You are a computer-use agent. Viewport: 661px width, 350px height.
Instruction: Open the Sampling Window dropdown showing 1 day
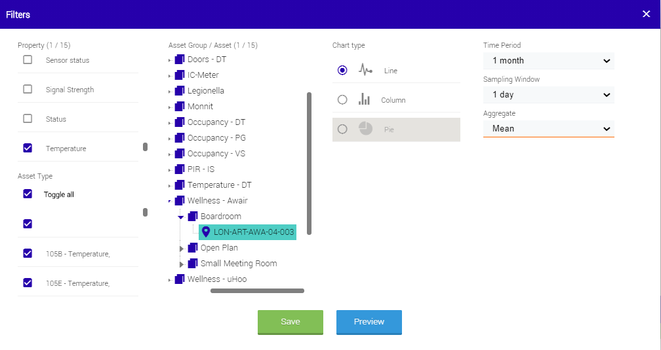tap(548, 95)
